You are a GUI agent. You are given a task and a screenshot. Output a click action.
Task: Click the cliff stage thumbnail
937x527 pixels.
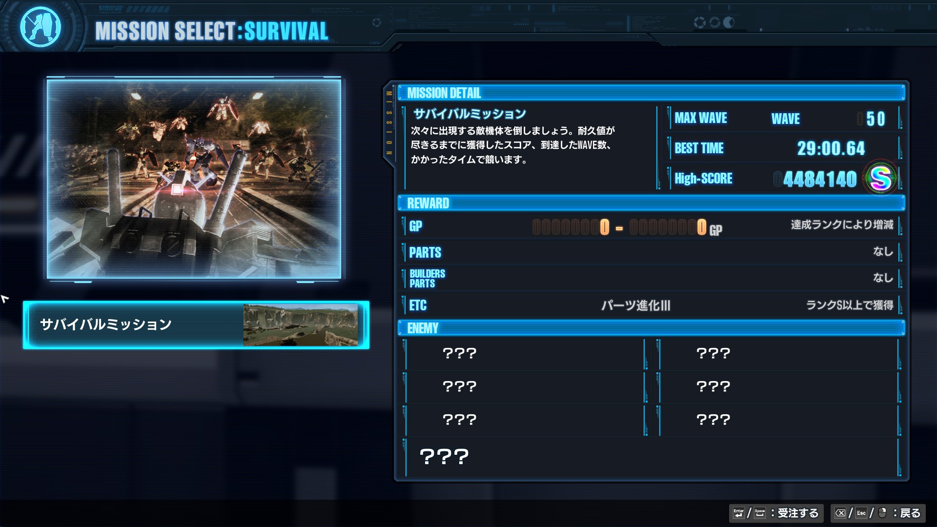tap(301, 325)
